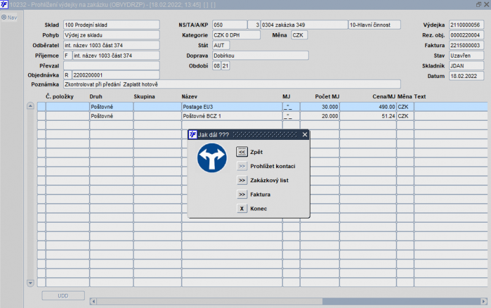Click the blue fork-arrows dialog image

(212, 159)
